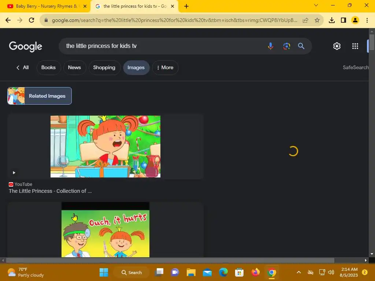
Task: Click The Little Princess - Collection title
Action: (50, 191)
